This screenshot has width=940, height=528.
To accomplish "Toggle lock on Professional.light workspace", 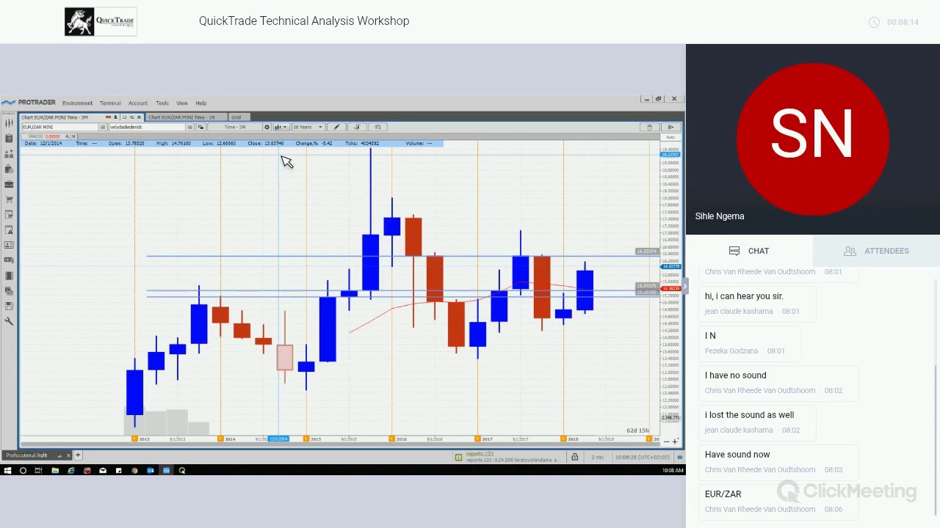I will [x=59, y=455].
